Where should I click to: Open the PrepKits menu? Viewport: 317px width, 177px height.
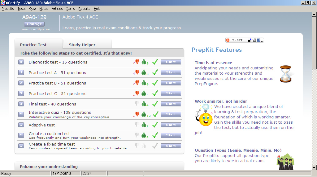[x=8, y=9]
